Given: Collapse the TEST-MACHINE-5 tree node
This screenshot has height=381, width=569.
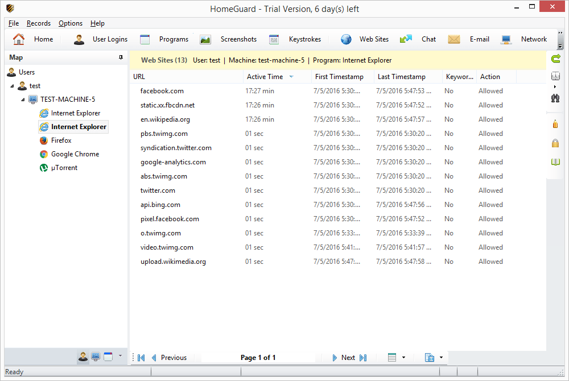Looking at the screenshot, I should point(23,100).
